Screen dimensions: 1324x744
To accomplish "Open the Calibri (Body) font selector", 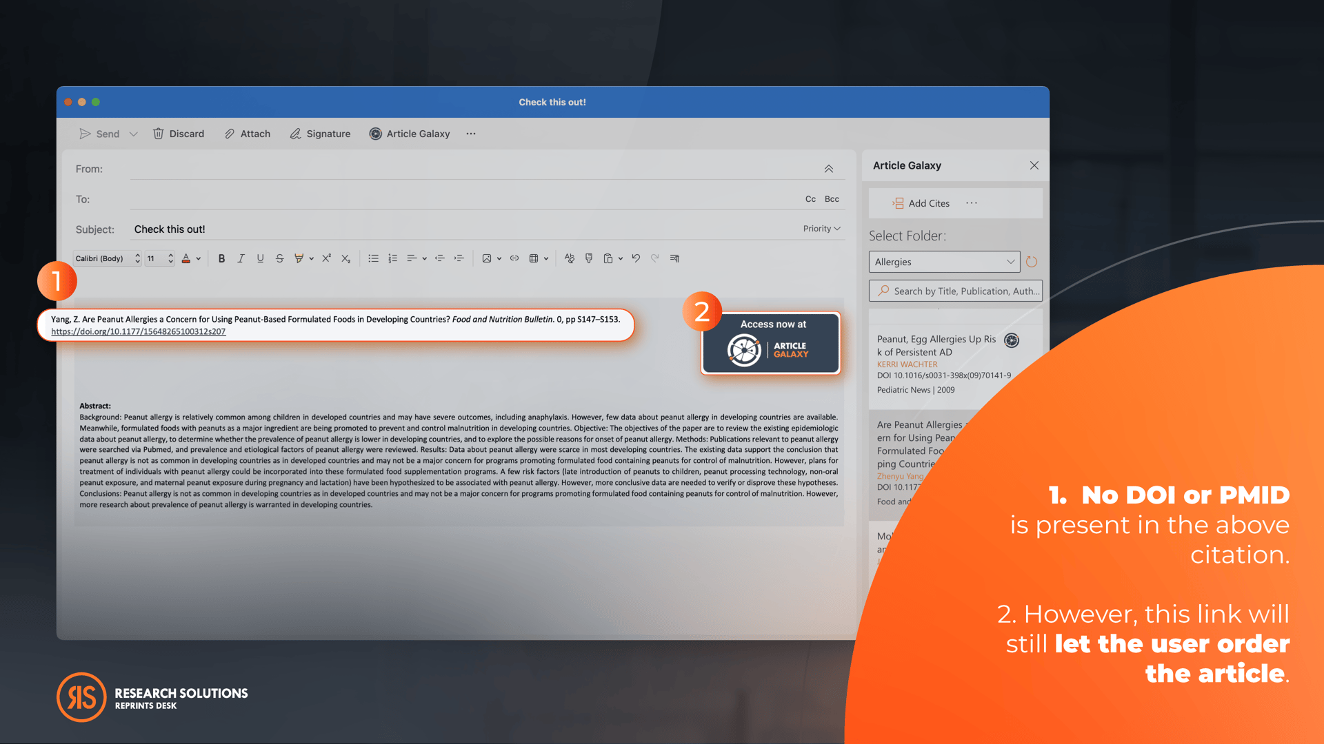I will (108, 258).
